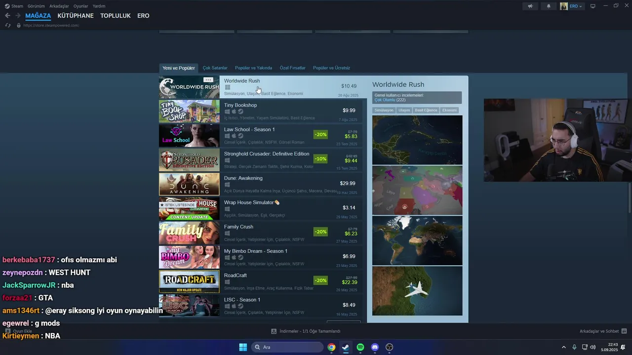
Task: Open the ERO account dropdown arrow
Action: pyautogui.click(x=581, y=6)
